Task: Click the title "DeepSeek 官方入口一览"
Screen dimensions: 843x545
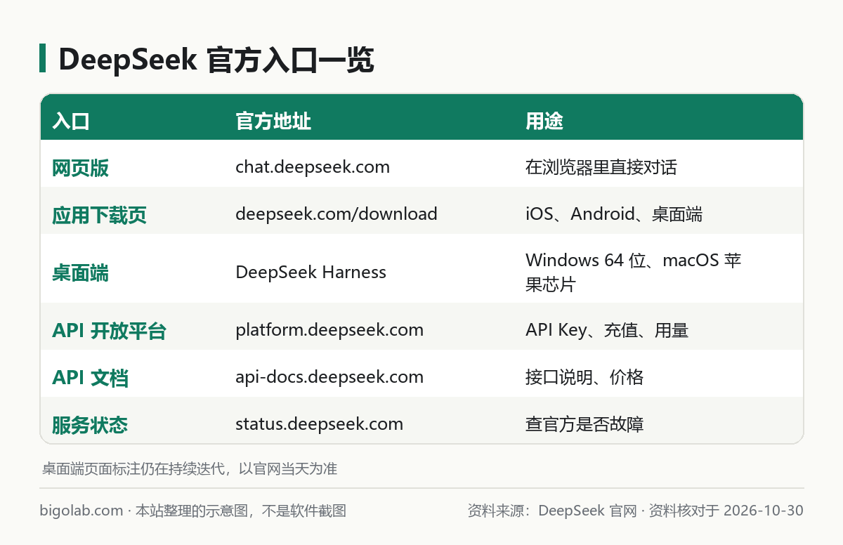Action: pyautogui.click(x=216, y=60)
